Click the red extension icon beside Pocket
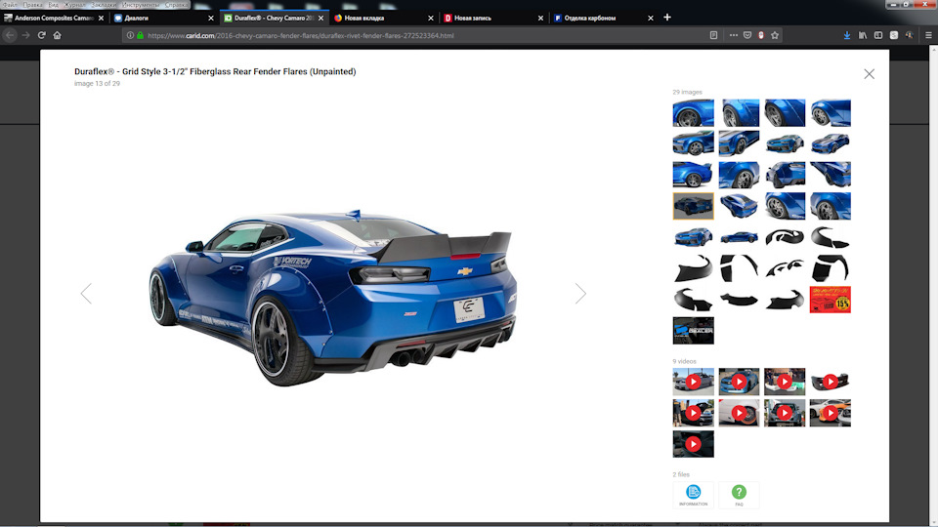The height and width of the screenshot is (527, 938). pos(761,35)
